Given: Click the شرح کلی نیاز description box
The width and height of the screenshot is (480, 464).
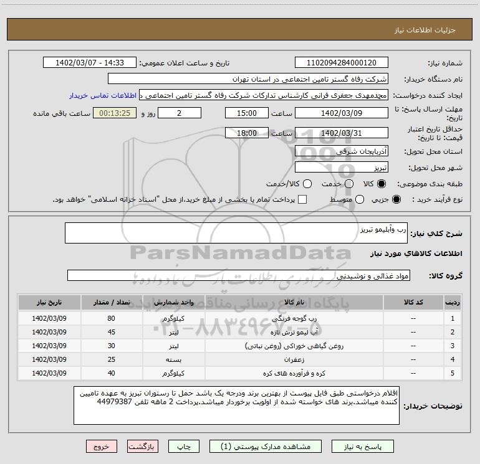Looking at the screenshot, I should coord(236,233).
